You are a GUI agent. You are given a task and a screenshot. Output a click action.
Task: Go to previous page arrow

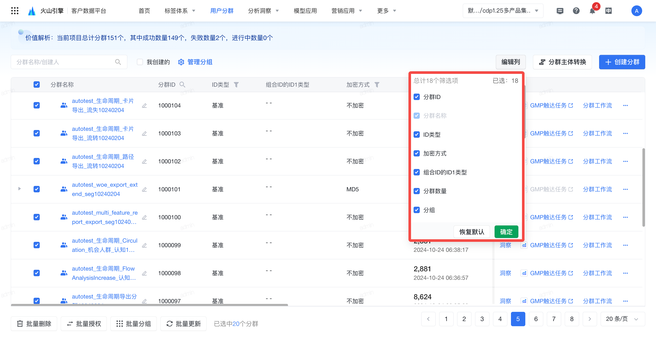click(x=428, y=319)
